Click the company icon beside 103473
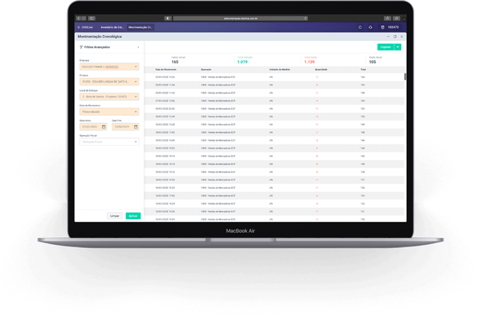Screen dimensions: 477x317 tap(383, 28)
